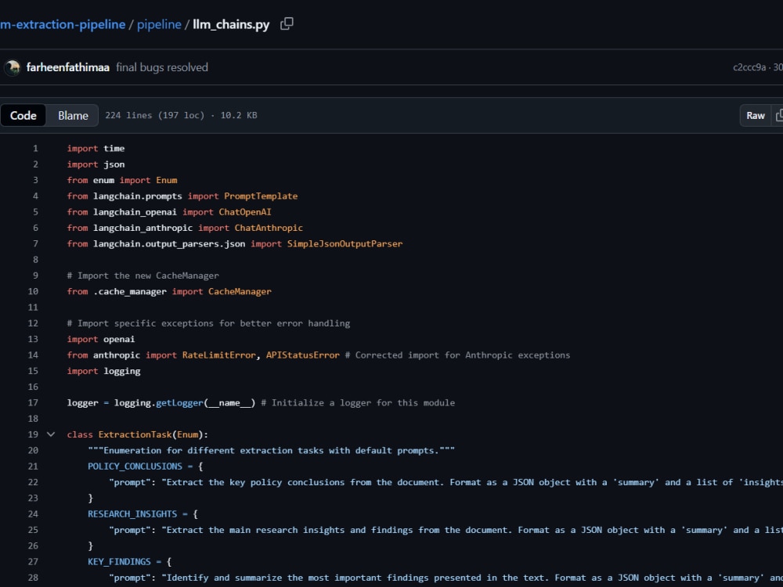This screenshot has width=783, height=587.
Task: Select line number 10
Action: (33, 291)
